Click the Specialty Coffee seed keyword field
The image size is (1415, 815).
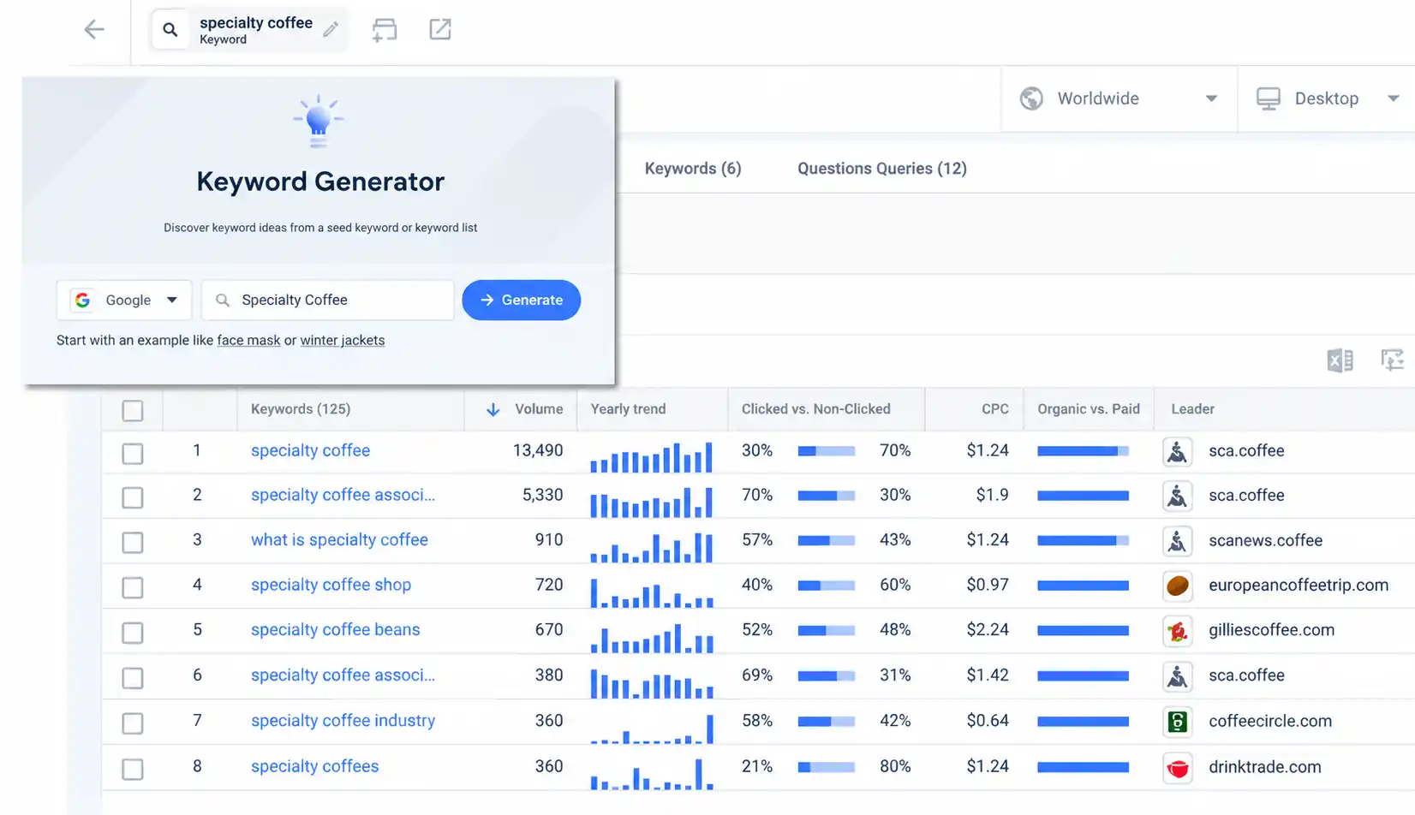click(328, 300)
